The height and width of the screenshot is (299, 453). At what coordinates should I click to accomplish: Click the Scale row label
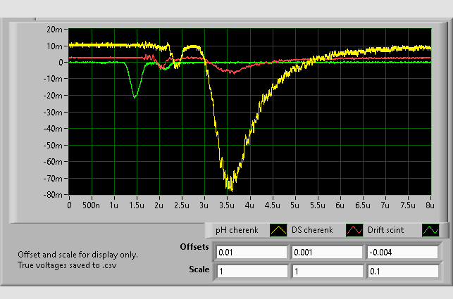coord(199,269)
